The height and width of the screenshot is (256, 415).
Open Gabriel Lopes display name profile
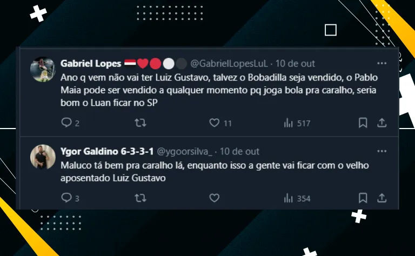(91, 64)
